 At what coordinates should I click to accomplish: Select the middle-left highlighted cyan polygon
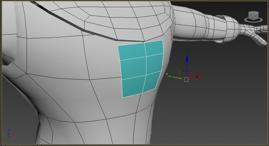[133, 69]
